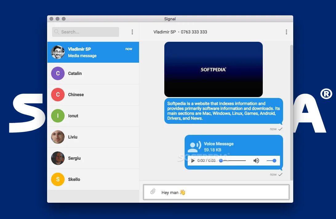Open the Catalin conversation
This screenshot has width=336, height=219.
coord(93,73)
